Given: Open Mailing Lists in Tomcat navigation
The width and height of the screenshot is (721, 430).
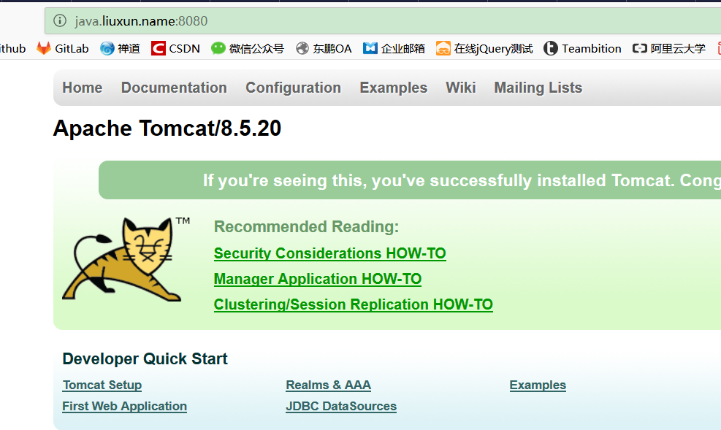Looking at the screenshot, I should coord(538,88).
